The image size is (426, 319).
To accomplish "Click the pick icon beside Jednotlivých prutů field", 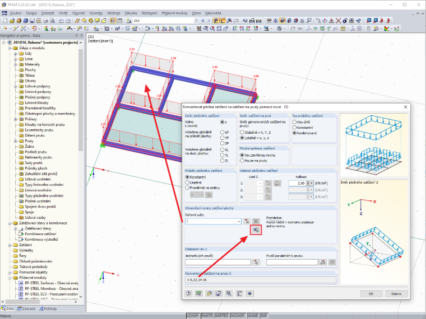I will click(x=256, y=262).
